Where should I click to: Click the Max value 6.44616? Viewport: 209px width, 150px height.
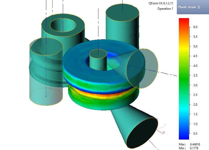pyautogui.click(x=195, y=144)
